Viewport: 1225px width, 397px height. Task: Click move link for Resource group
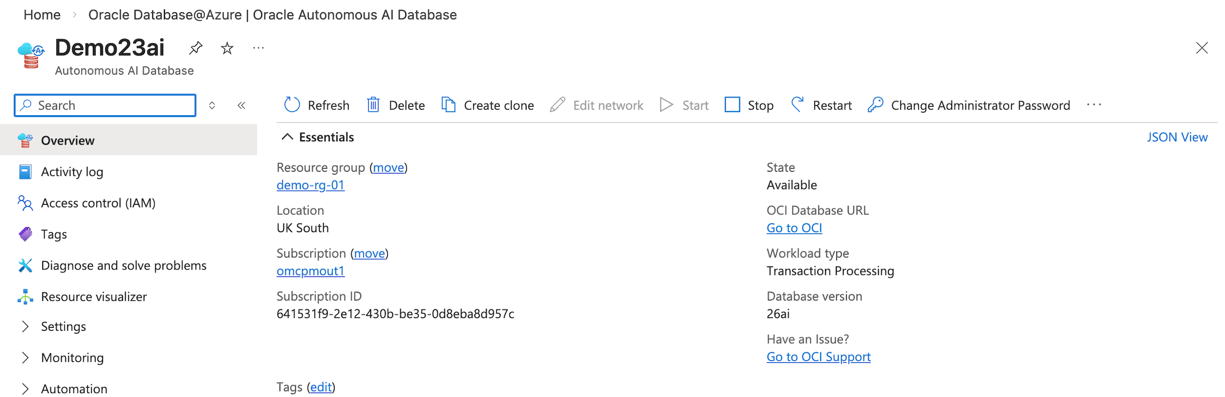pyautogui.click(x=388, y=168)
